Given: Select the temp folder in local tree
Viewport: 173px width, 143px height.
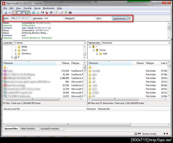Looking at the screenshot, I should (24, 47).
